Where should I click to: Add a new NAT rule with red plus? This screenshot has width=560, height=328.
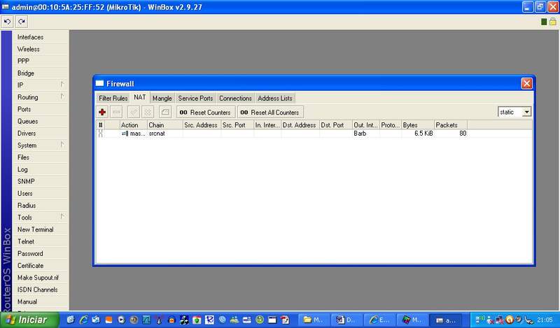[102, 112]
